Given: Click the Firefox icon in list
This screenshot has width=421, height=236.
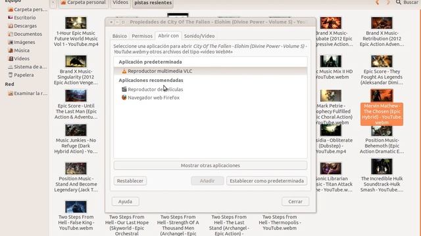Looking at the screenshot, I should click(124, 98).
